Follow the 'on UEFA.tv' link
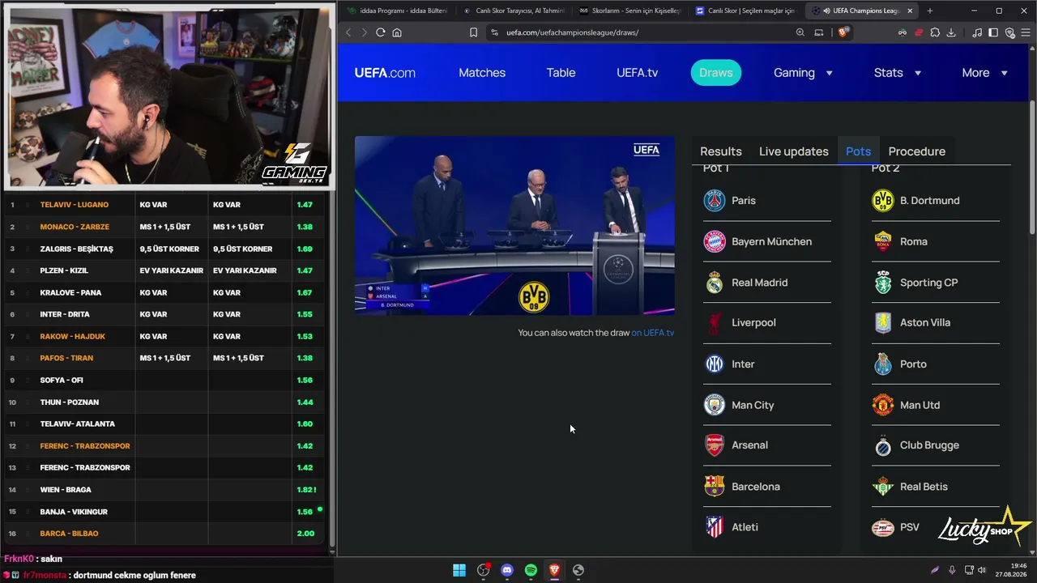 (x=653, y=333)
